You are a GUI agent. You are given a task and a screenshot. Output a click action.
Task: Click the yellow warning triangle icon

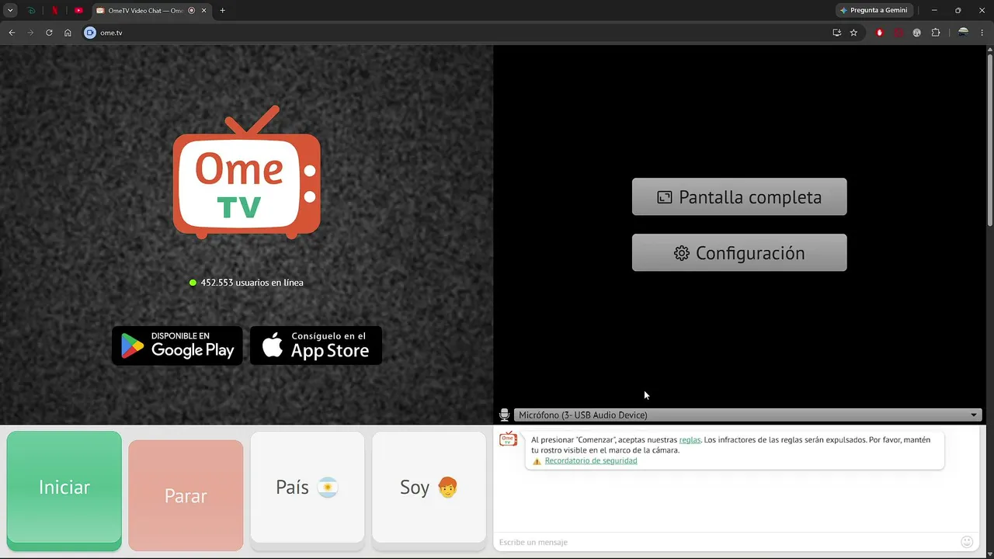(537, 461)
